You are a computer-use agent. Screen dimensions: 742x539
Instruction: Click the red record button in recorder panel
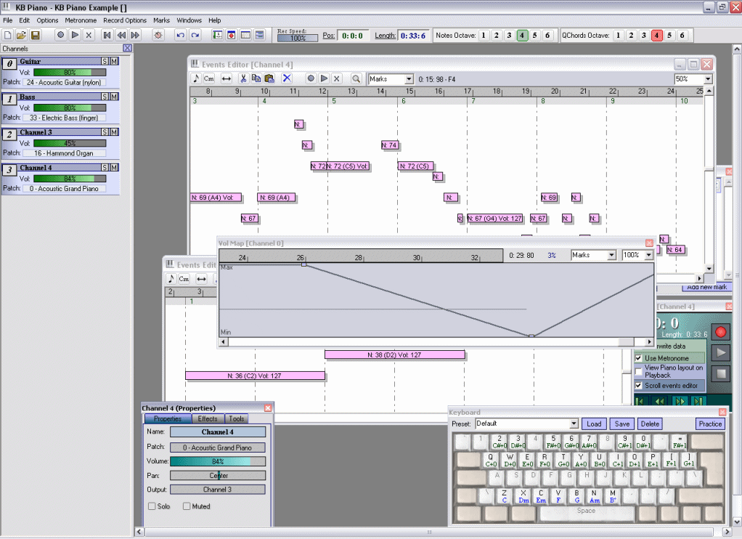pyautogui.click(x=721, y=331)
